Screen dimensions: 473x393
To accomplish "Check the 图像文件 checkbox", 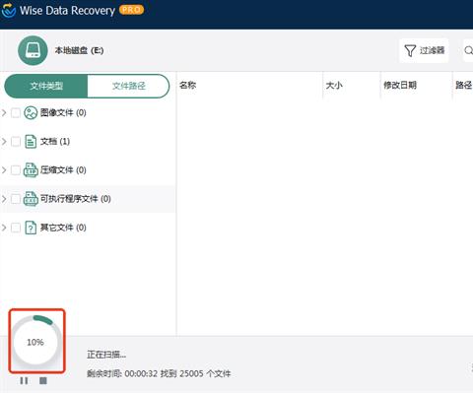I will (x=16, y=113).
